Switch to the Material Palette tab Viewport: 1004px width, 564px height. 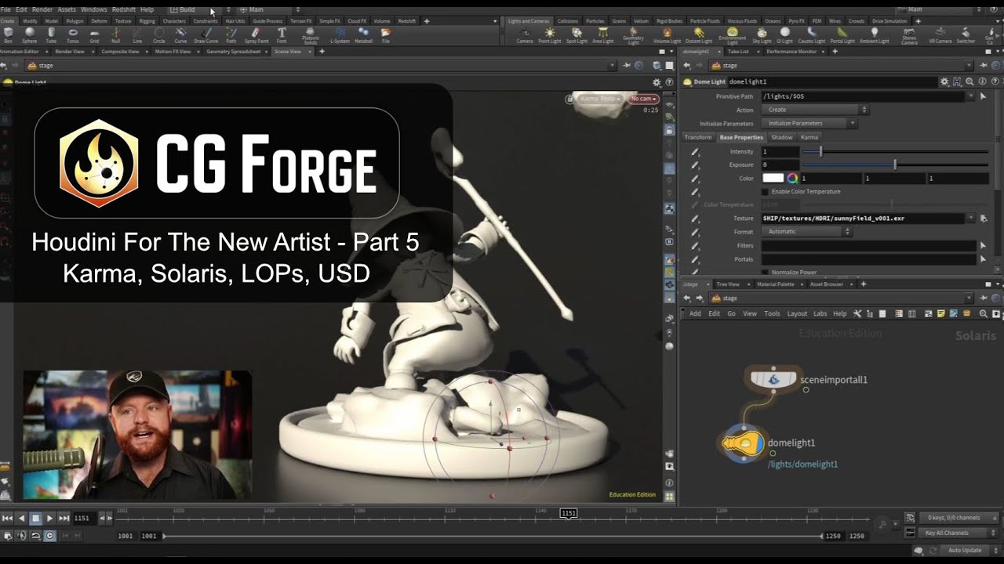(775, 284)
